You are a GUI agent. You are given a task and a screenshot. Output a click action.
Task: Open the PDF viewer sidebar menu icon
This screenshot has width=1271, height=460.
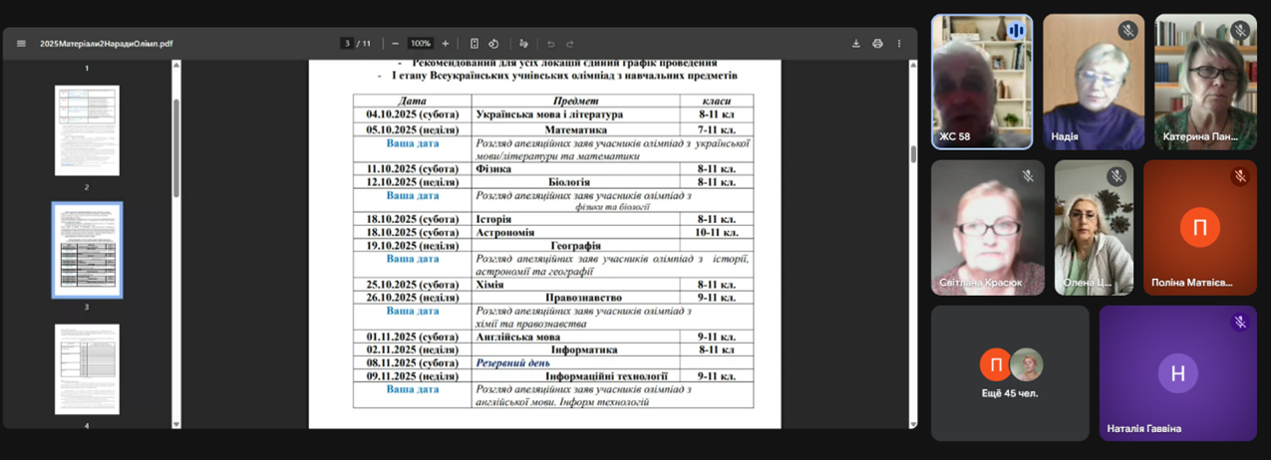click(x=21, y=44)
